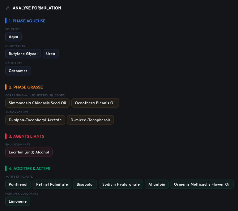The width and height of the screenshot is (238, 211).
Task: Click the pipette icon beside Analyse Formulation
Action: click(x=8, y=8)
